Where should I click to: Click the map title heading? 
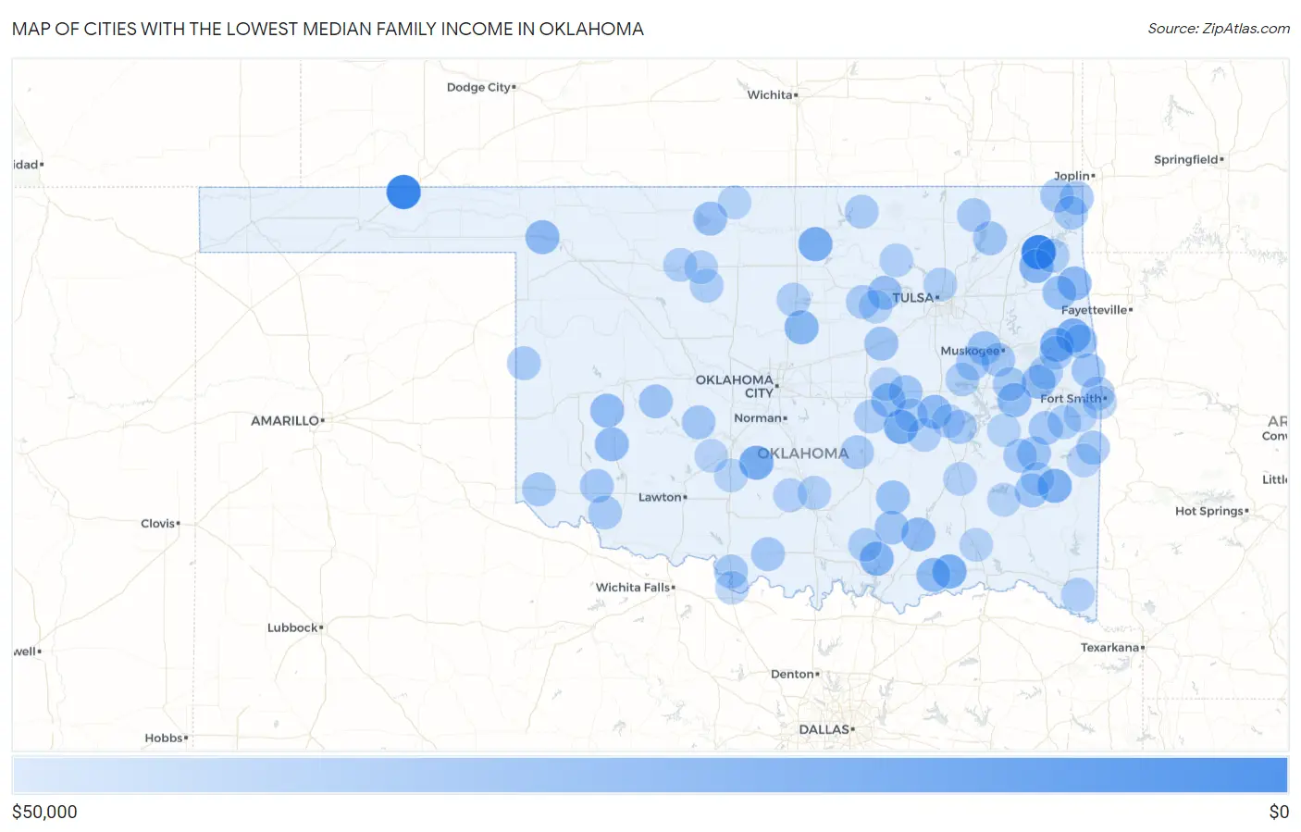328,29
